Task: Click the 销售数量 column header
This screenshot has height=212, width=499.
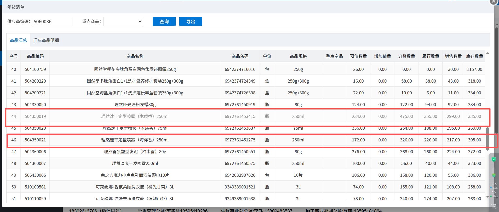Action: coord(453,56)
